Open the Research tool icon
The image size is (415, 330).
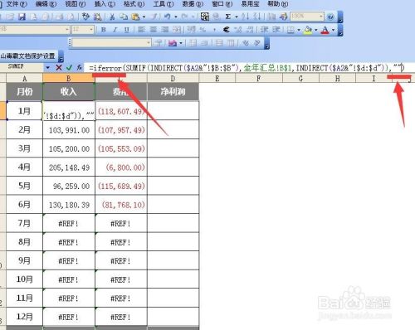tap(97, 17)
